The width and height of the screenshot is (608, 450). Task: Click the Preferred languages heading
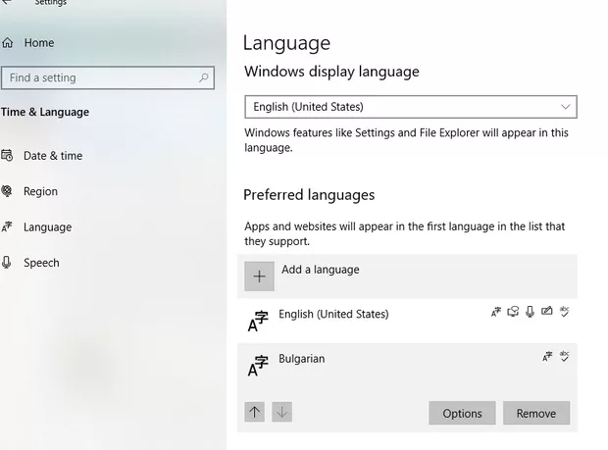point(309,195)
